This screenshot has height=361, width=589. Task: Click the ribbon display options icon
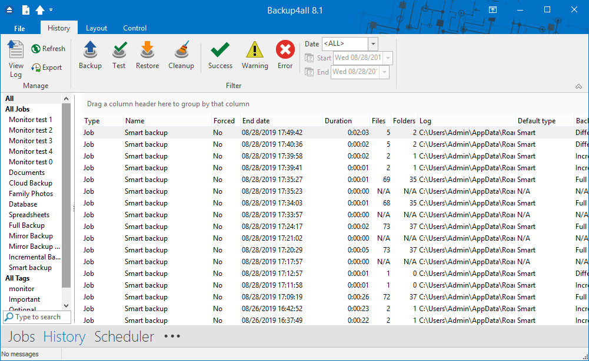pyautogui.click(x=493, y=10)
